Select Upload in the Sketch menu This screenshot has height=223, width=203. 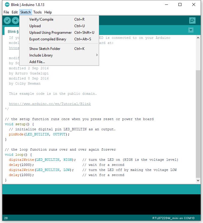[59, 26]
